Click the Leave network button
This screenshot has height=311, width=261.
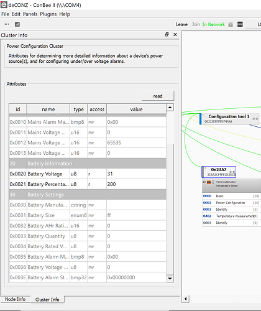tap(181, 24)
